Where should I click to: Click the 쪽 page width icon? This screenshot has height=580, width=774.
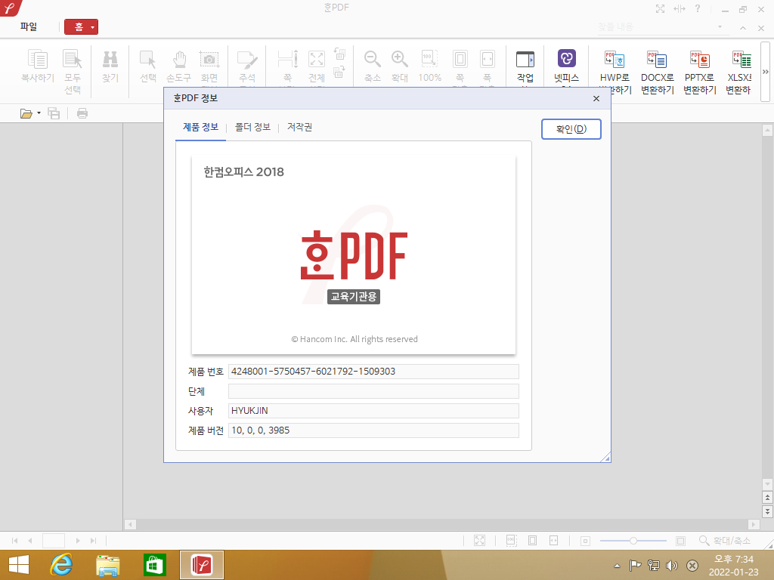(287, 59)
